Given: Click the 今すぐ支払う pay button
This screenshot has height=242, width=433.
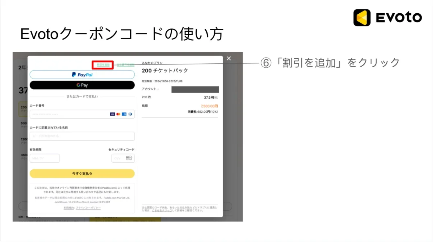Looking at the screenshot, I should [x=82, y=174].
